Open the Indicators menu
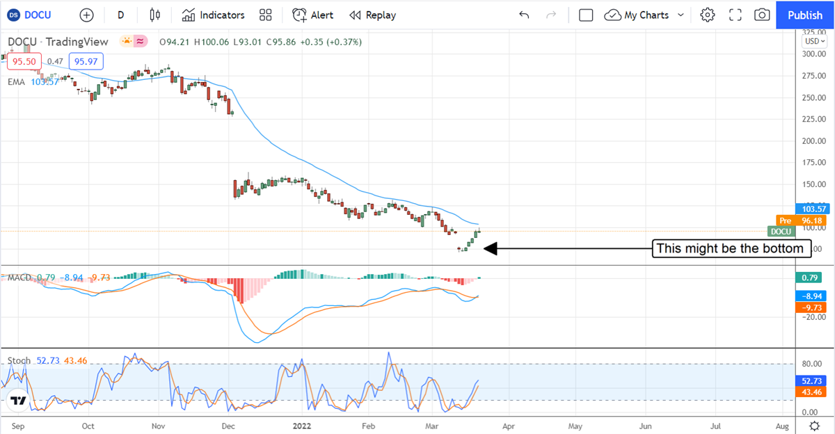Viewport: 835px width, 434px height. [x=214, y=15]
